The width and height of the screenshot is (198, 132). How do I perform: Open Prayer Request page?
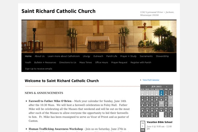coord(119,62)
